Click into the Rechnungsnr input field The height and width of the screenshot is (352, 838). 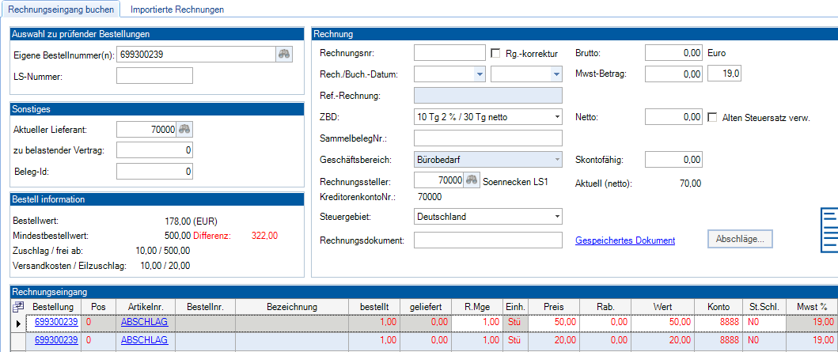[x=449, y=53]
